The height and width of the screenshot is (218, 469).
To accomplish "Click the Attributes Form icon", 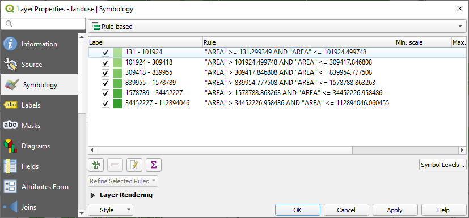I will pyautogui.click(x=10, y=187).
